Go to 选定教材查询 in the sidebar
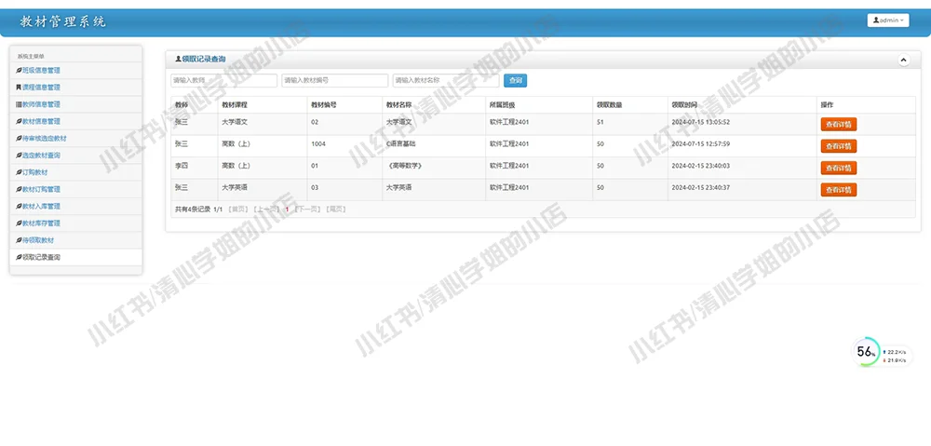 pos(76,155)
